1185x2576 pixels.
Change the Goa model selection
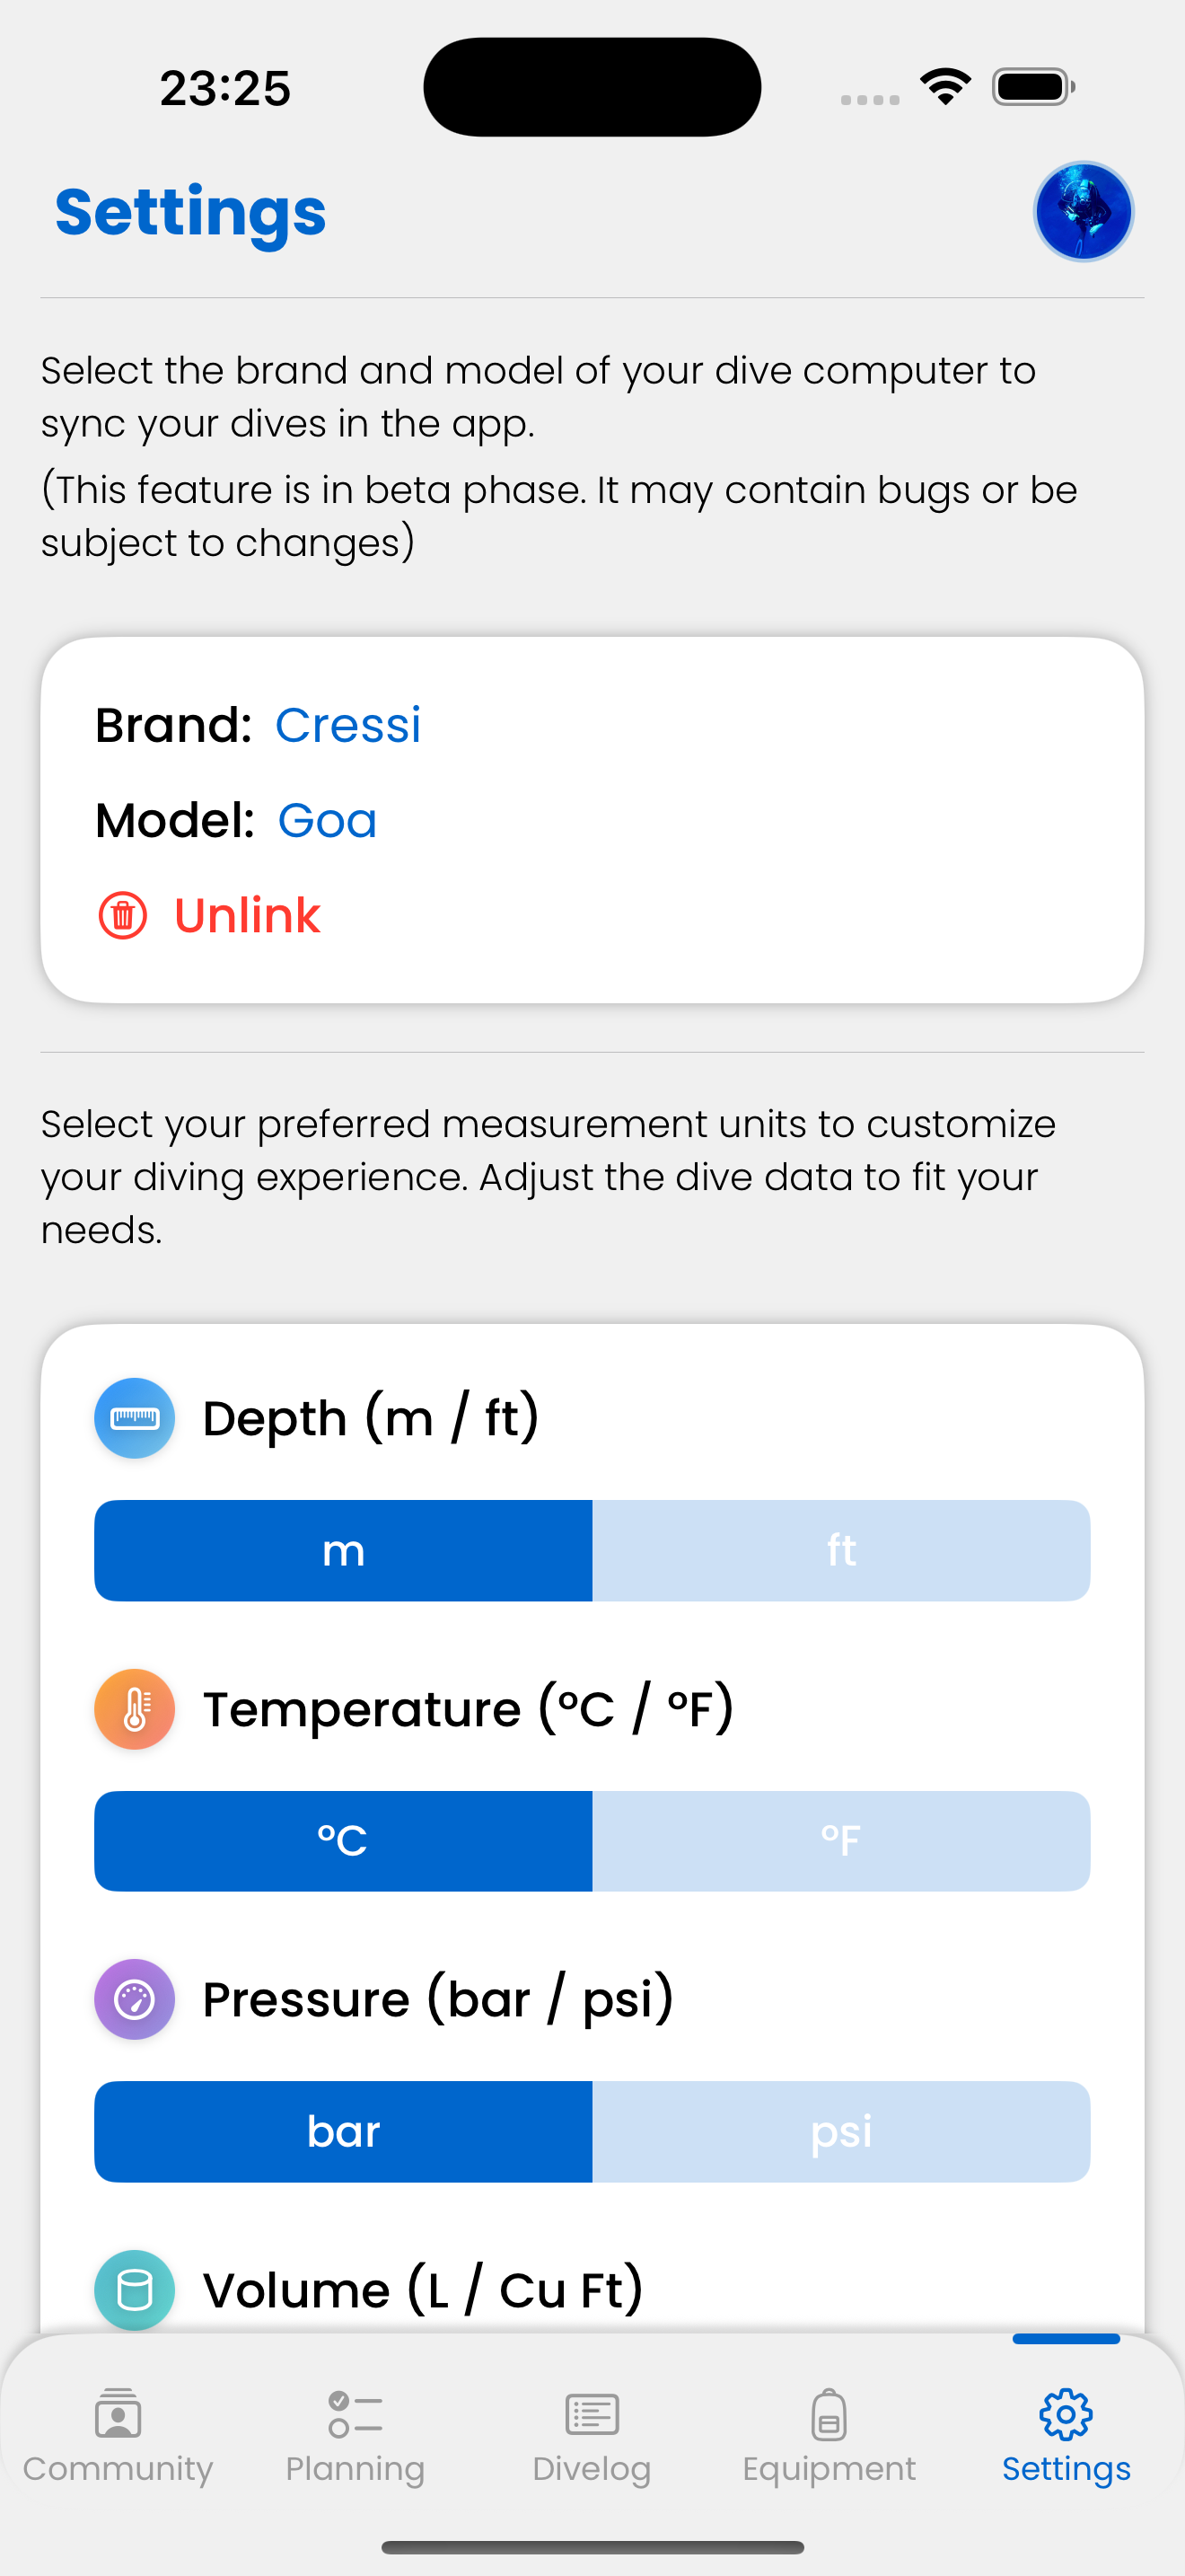tap(327, 821)
